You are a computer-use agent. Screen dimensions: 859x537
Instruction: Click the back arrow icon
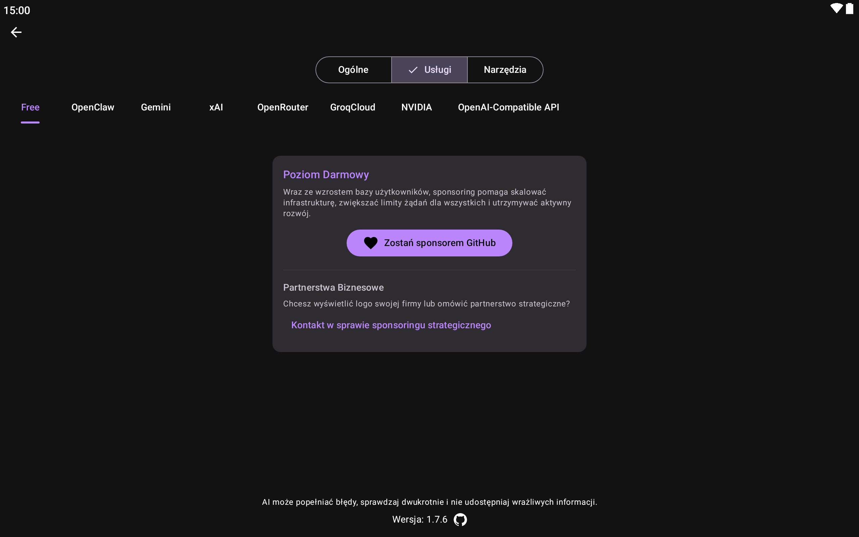pos(16,32)
